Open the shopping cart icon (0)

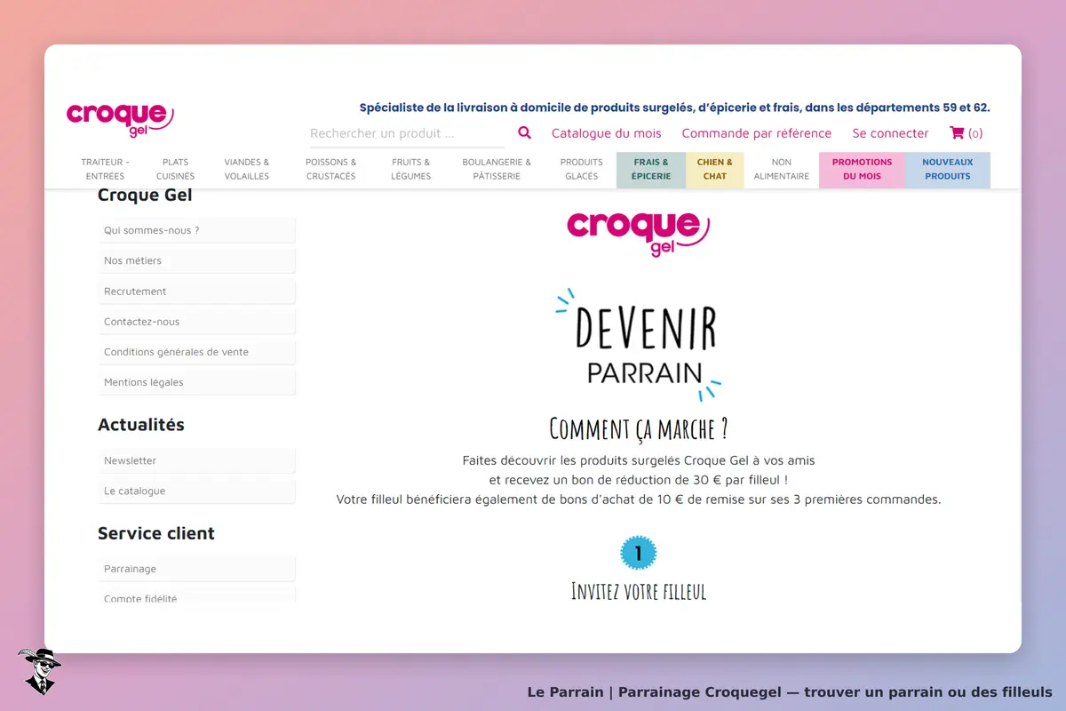(x=967, y=133)
